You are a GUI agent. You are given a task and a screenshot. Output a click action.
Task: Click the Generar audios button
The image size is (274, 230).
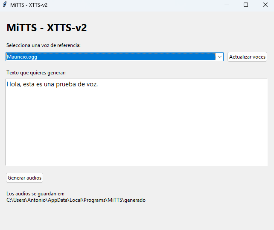click(24, 178)
